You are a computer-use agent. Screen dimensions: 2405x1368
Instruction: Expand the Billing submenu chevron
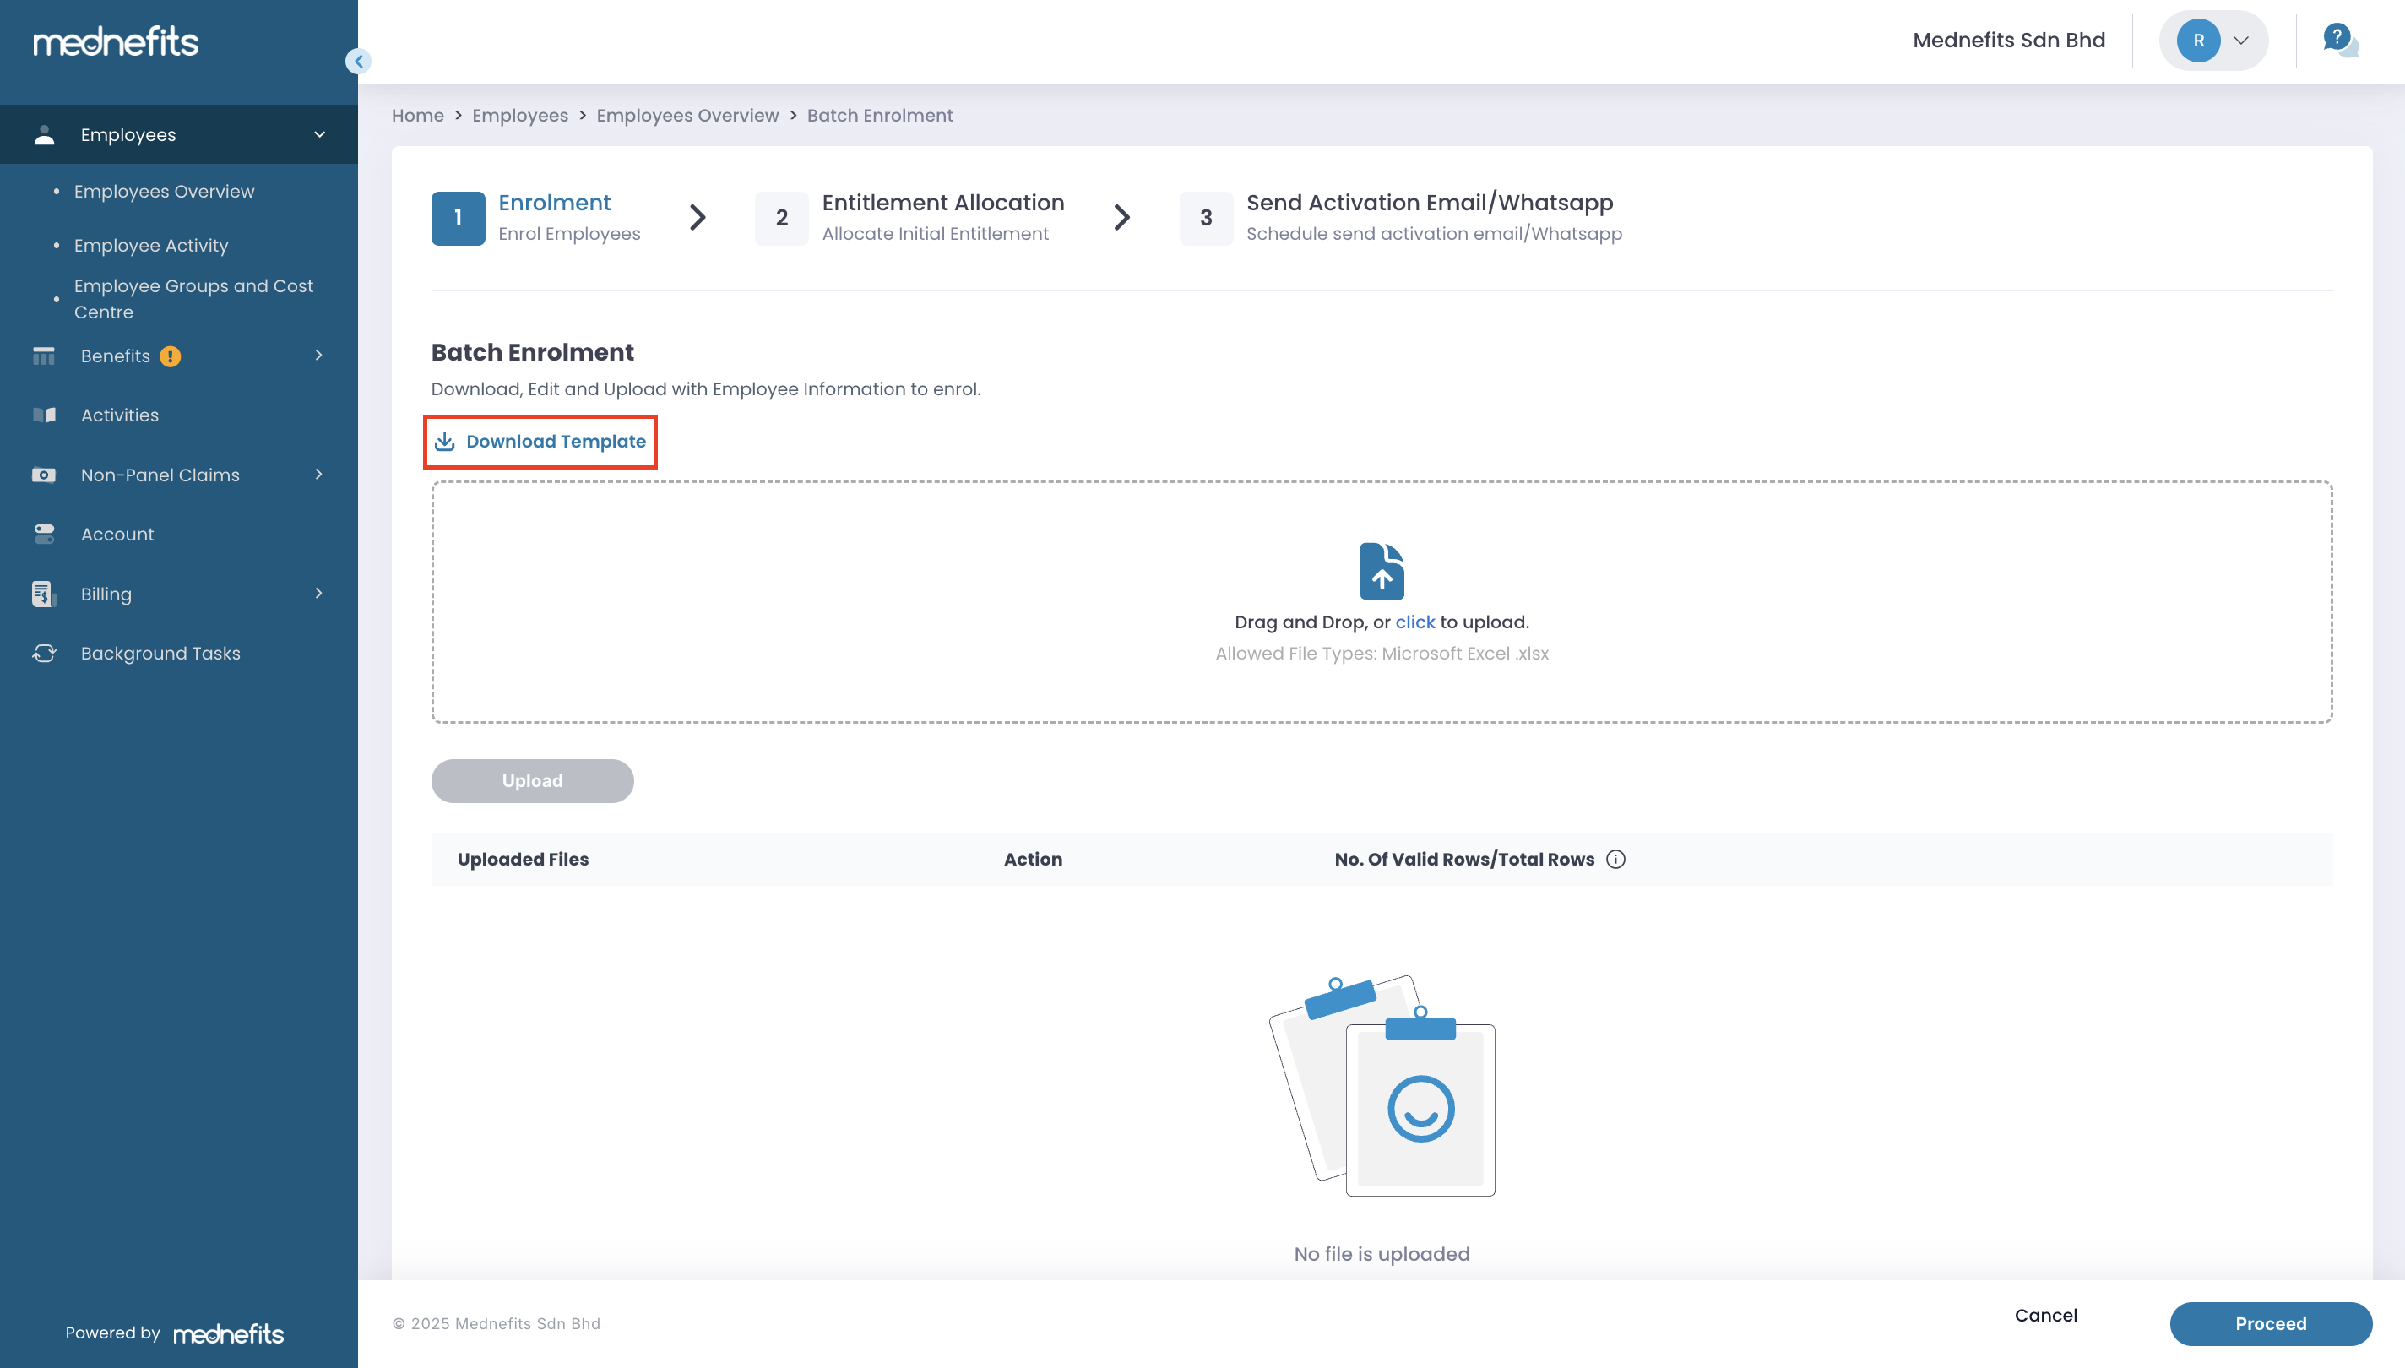point(318,593)
